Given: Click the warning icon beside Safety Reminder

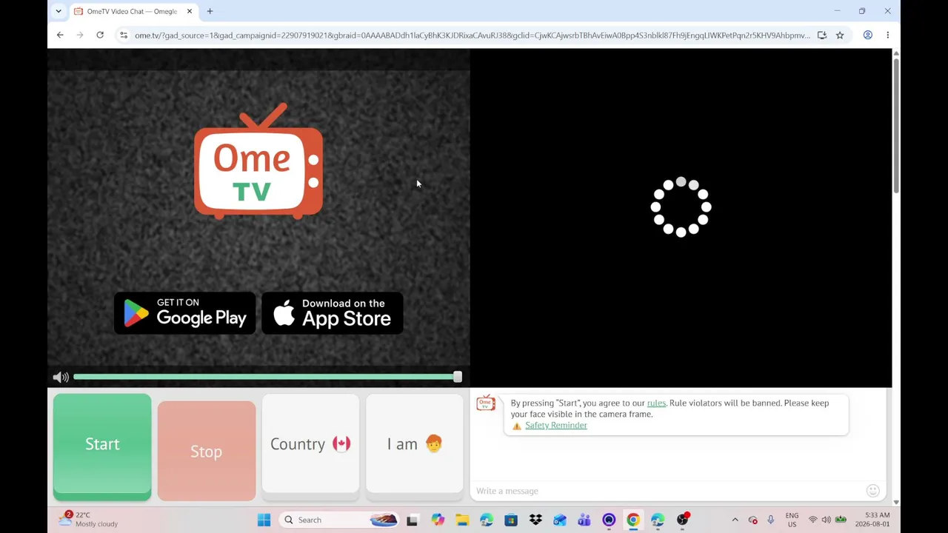Looking at the screenshot, I should [517, 426].
